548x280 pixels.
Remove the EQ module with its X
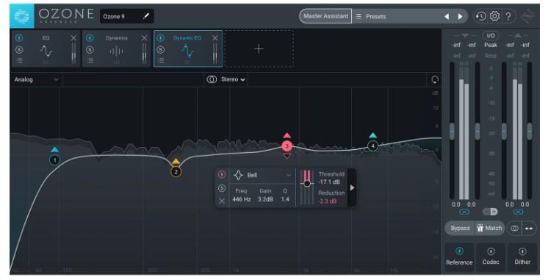tap(73, 38)
